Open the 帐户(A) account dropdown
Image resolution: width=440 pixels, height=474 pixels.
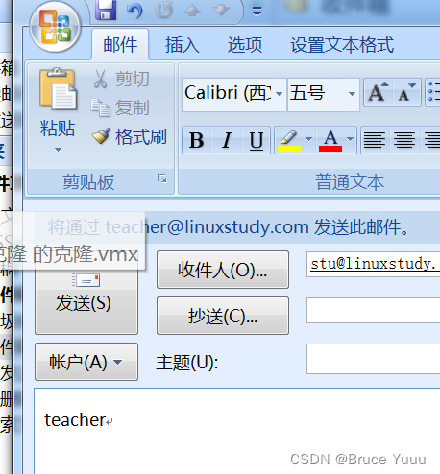[x=86, y=362]
